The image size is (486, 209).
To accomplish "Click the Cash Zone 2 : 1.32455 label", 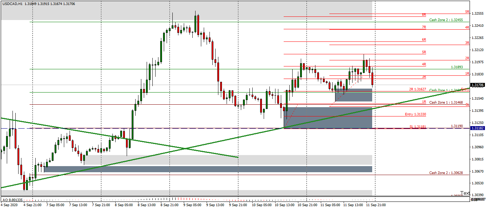I will coord(446,20).
